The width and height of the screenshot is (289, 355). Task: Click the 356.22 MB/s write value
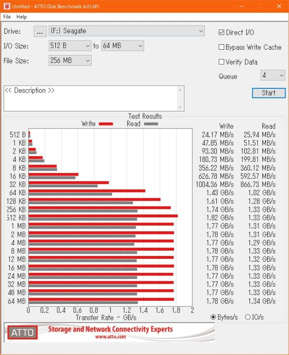pyautogui.click(x=216, y=168)
